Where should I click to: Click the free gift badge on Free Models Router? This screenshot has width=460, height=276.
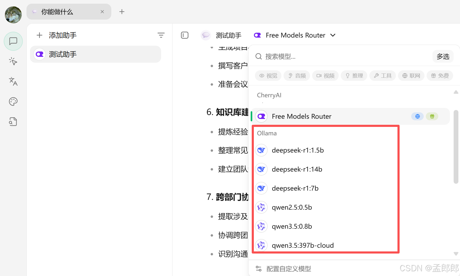click(x=432, y=116)
